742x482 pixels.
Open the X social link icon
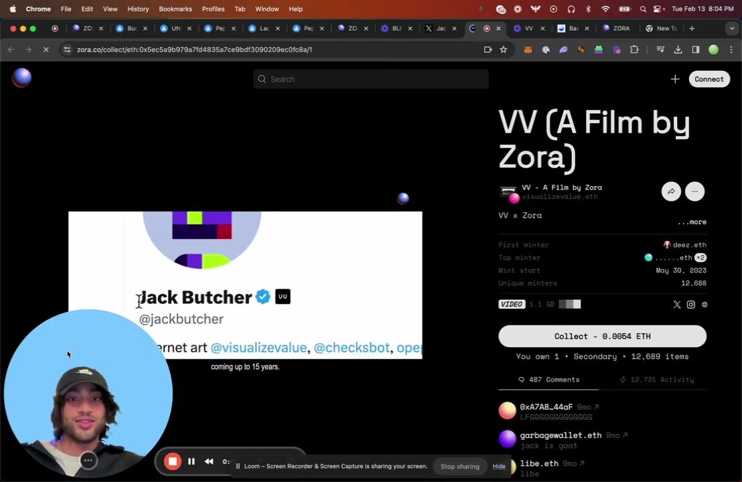[x=676, y=305]
